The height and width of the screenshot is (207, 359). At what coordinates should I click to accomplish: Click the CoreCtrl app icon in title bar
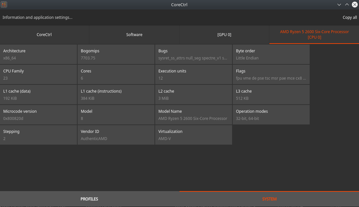[4, 5]
